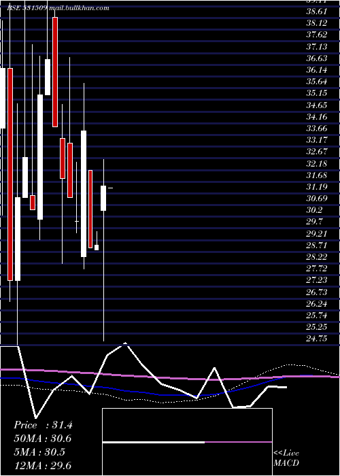Click the 34.16 price axis label
The height and width of the screenshot is (476, 340).
click(317, 116)
